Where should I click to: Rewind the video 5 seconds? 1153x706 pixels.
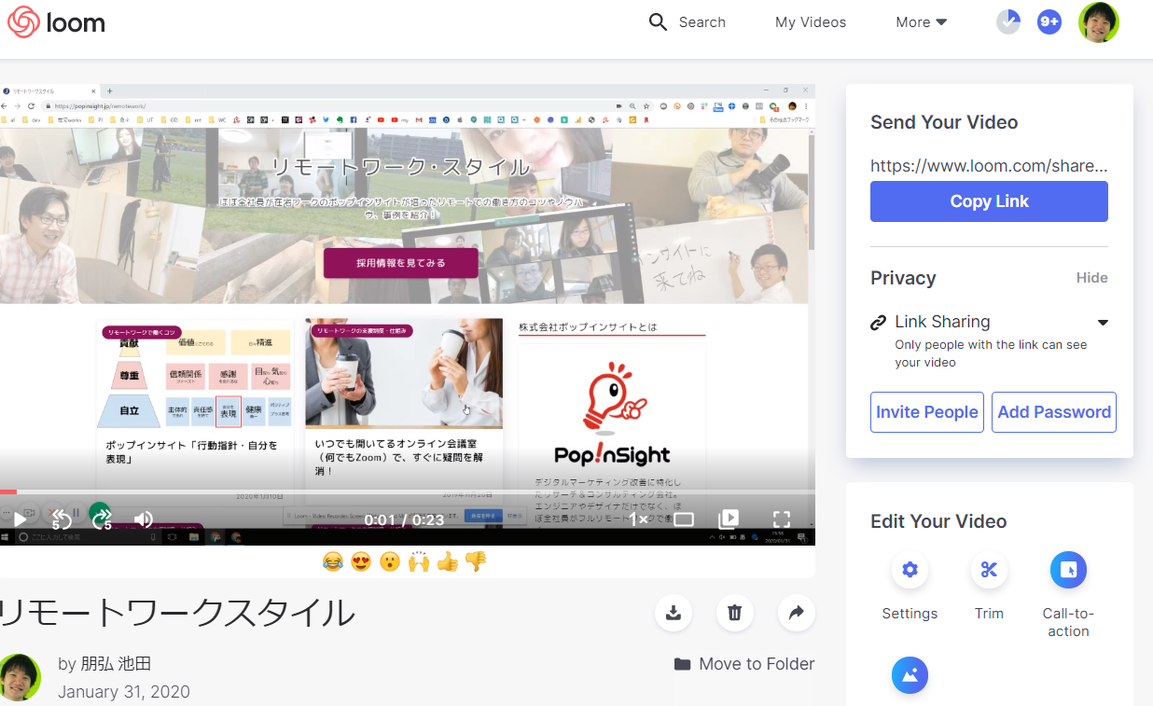[x=61, y=519]
